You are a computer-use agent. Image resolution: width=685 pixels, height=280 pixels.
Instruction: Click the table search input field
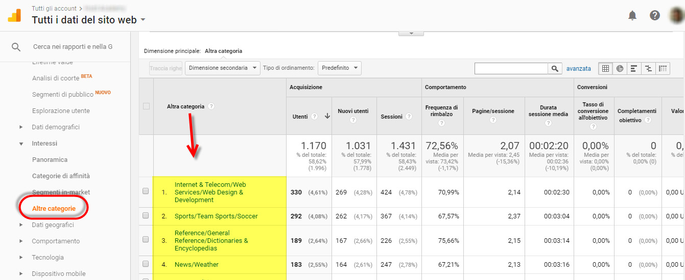[511, 68]
